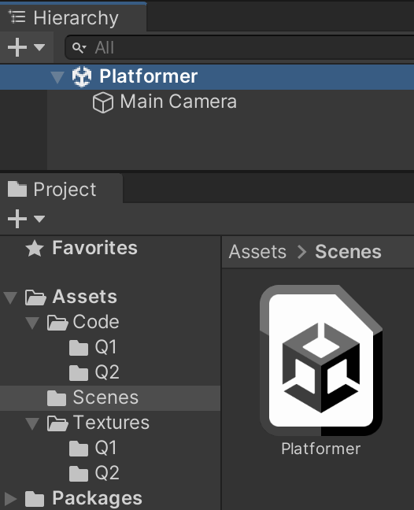This screenshot has width=414, height=510.
Task: Switch to the Hierarchy tab
Action: point(73,17)
